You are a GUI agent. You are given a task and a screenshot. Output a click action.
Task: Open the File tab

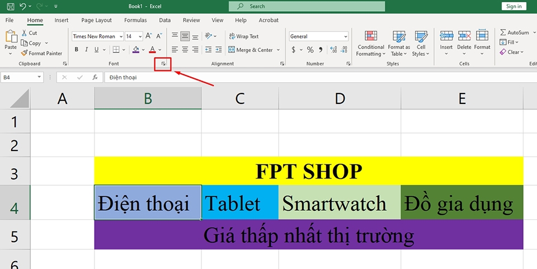pyautogui.click(x=10, y=20)
